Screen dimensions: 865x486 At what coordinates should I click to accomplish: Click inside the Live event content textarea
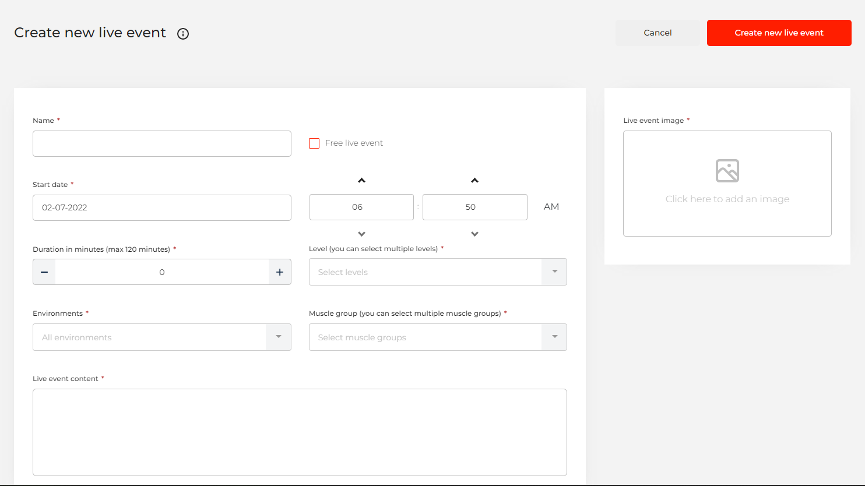[300, 432]
